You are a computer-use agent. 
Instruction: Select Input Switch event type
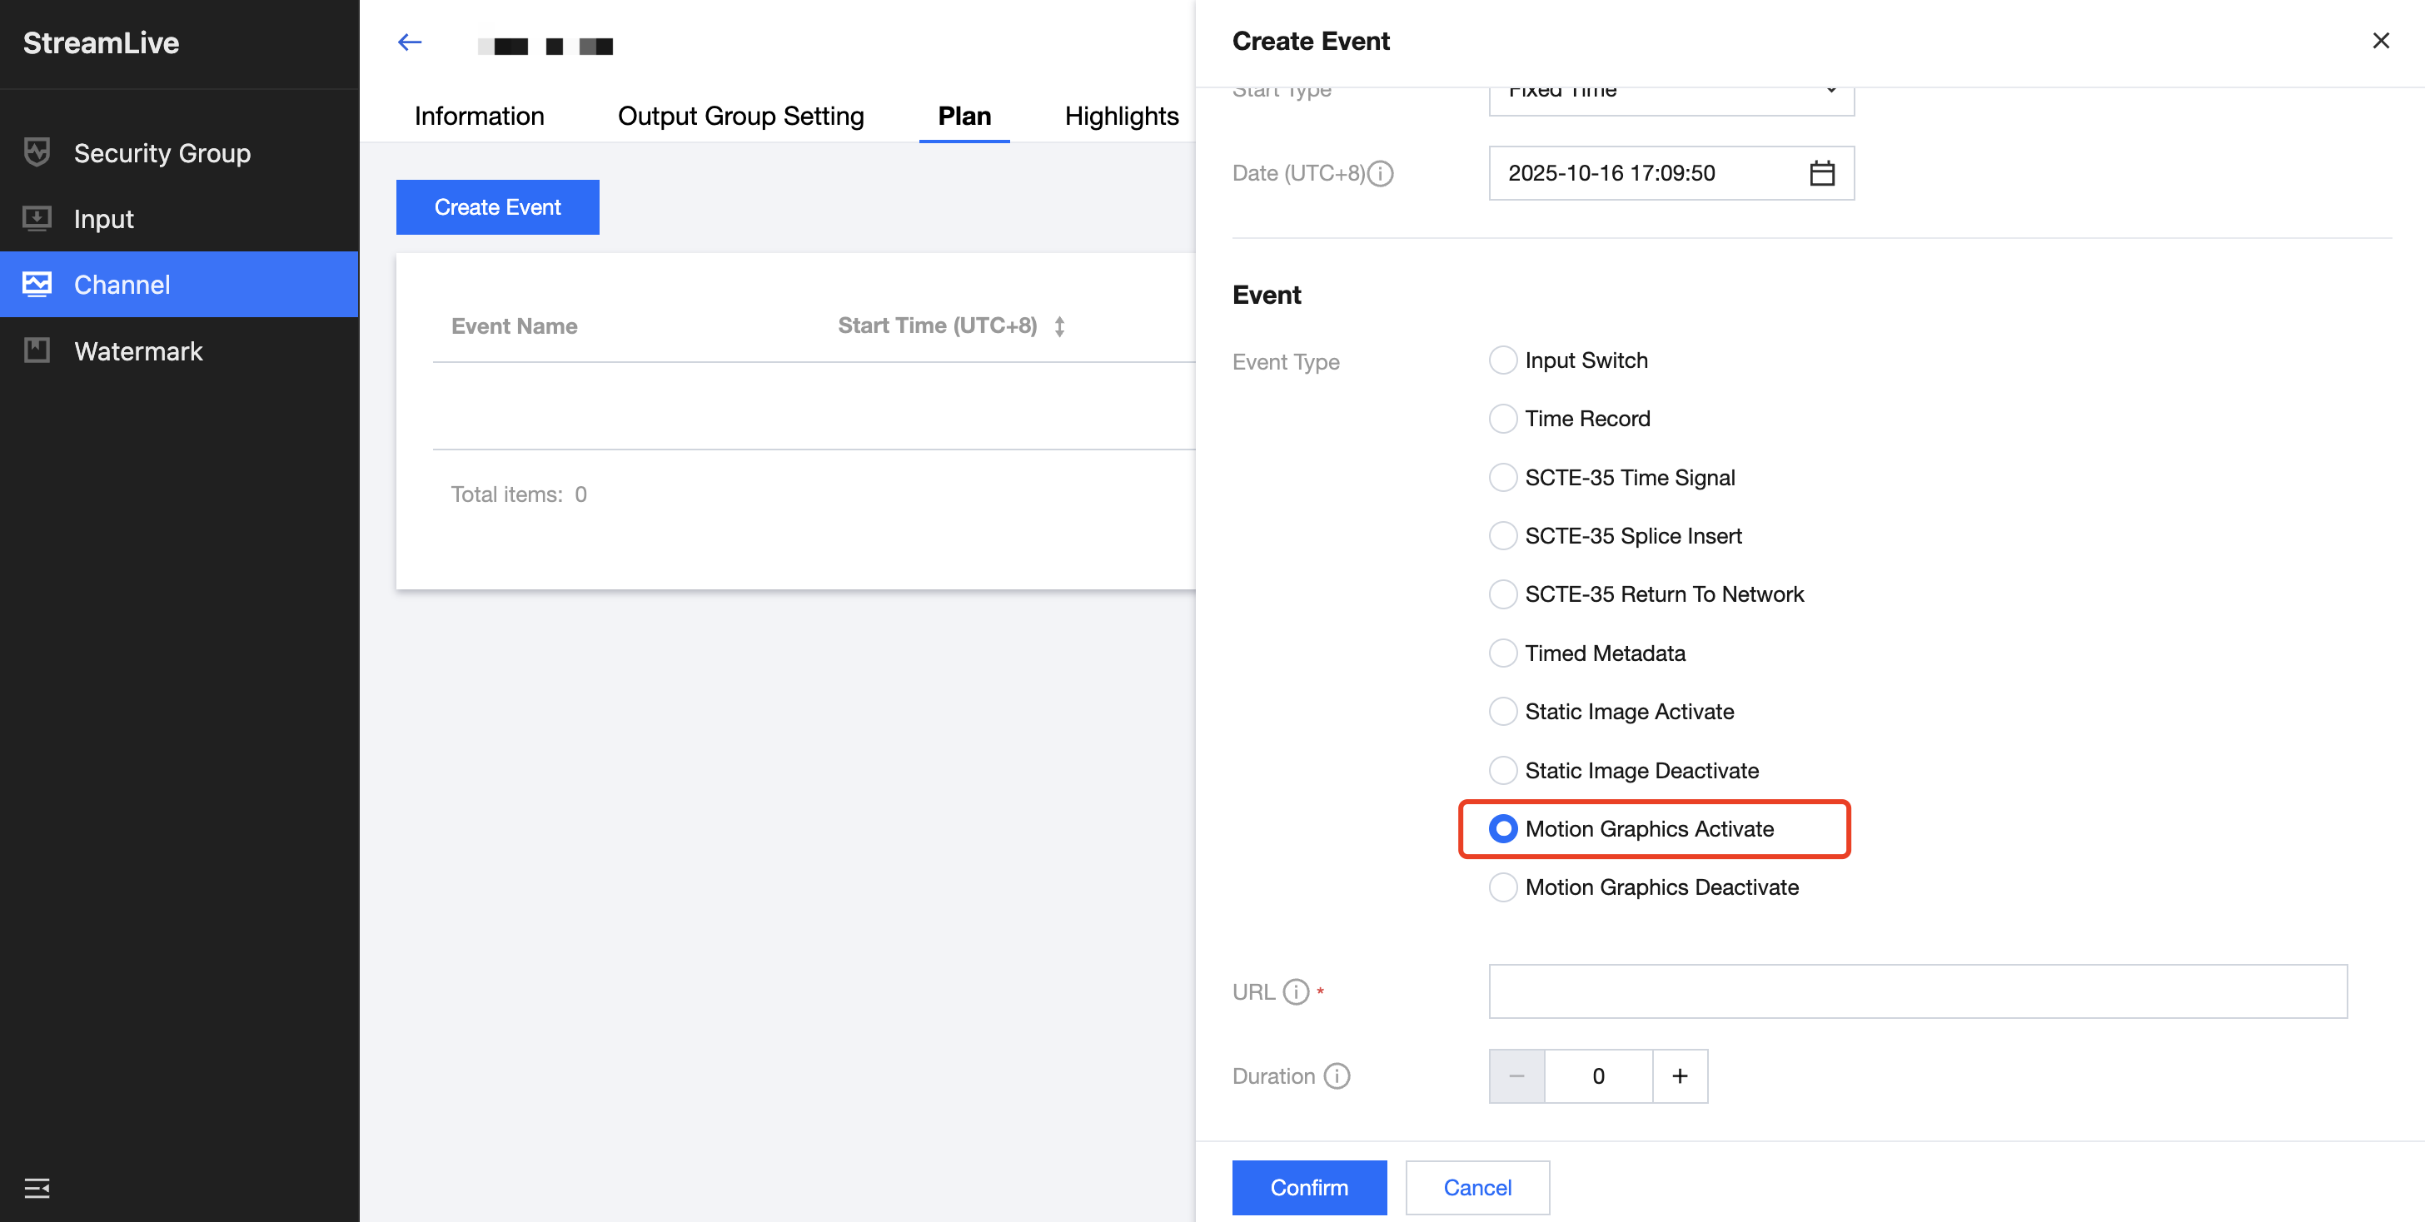1503,360
